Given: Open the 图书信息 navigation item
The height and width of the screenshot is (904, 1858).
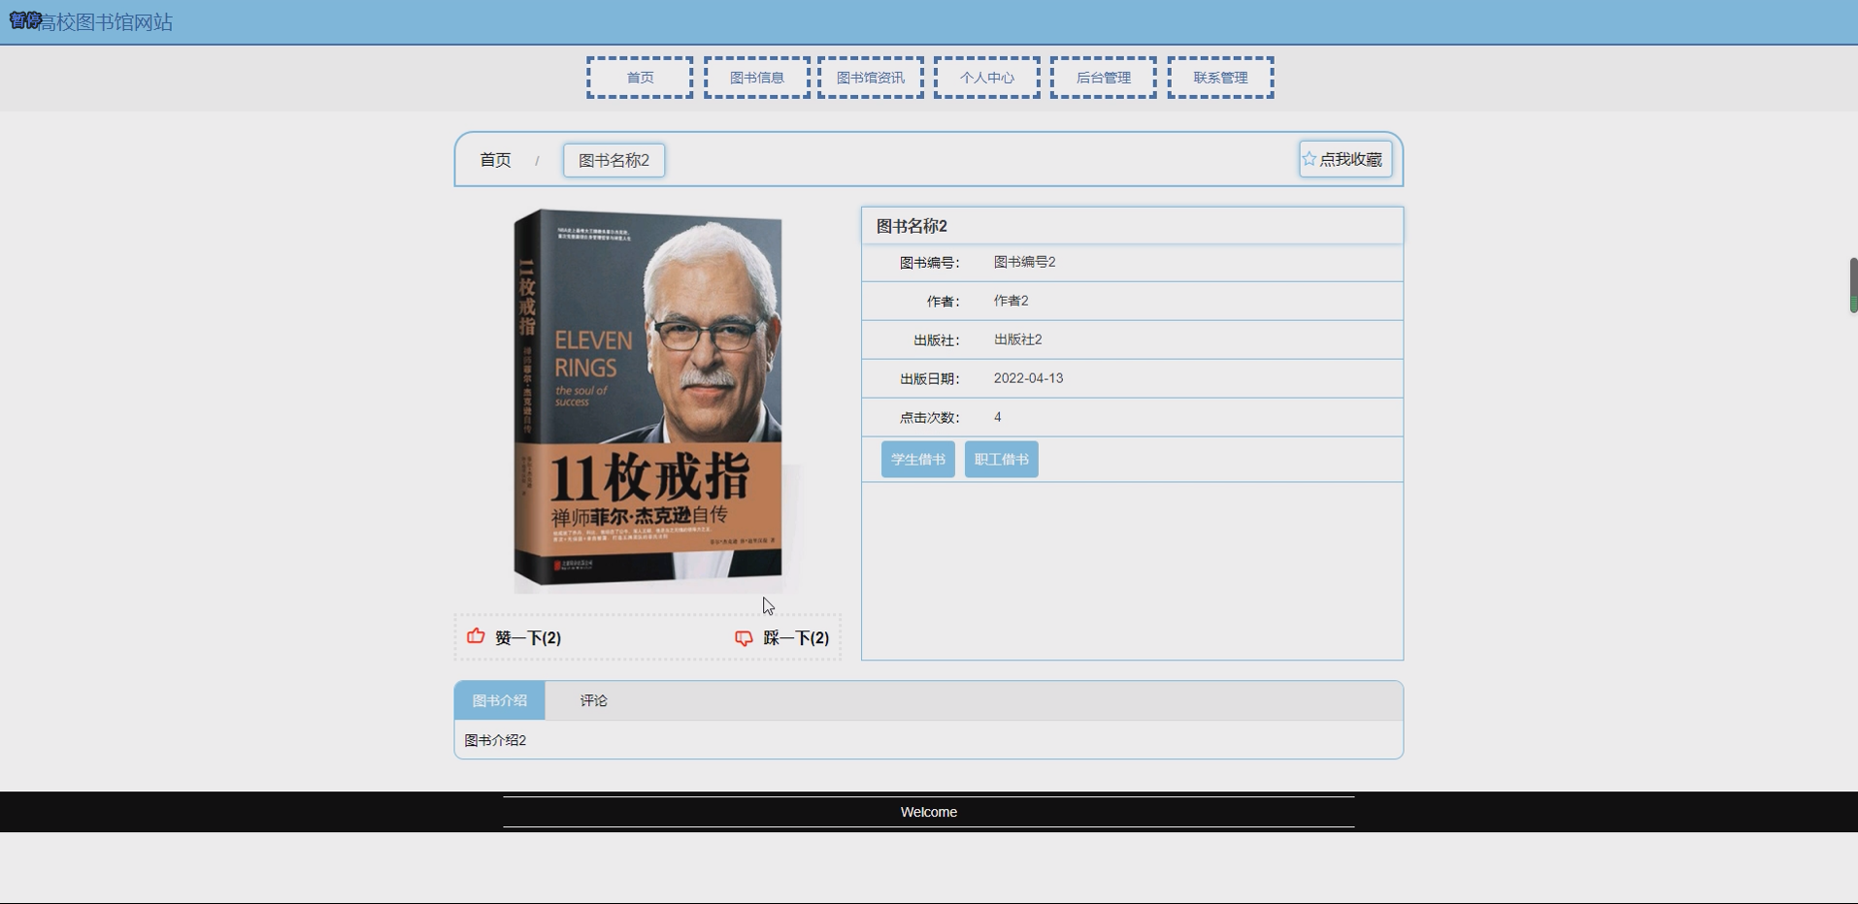Looking at the screenshot, I should (757, 78).
